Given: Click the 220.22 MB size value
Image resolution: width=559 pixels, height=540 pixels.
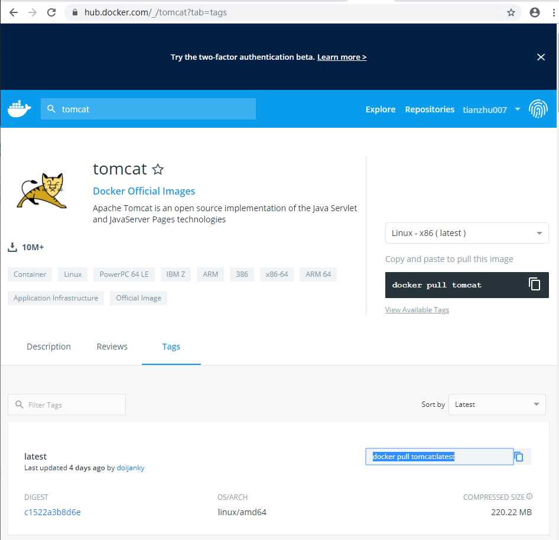Looking at the screenshot, I should (511, 512).
